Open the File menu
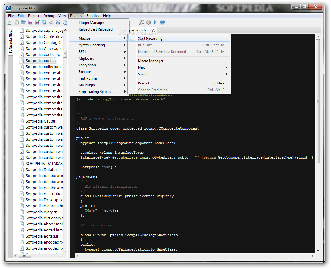Viewport: 331px width, 269px height. pyautogui.click(x=11, y=16)
